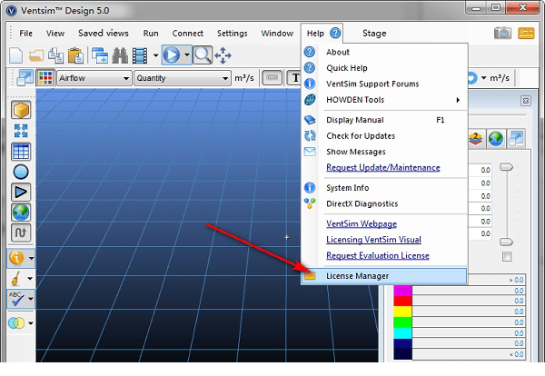Screen dimensions: 545x376
Task: Open the Stage menu
Action: point(374,34)
